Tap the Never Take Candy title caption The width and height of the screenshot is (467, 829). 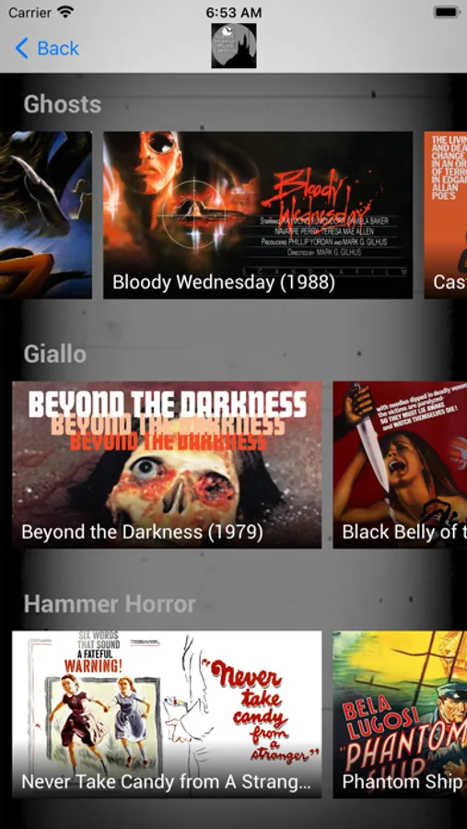coord(166,781)
